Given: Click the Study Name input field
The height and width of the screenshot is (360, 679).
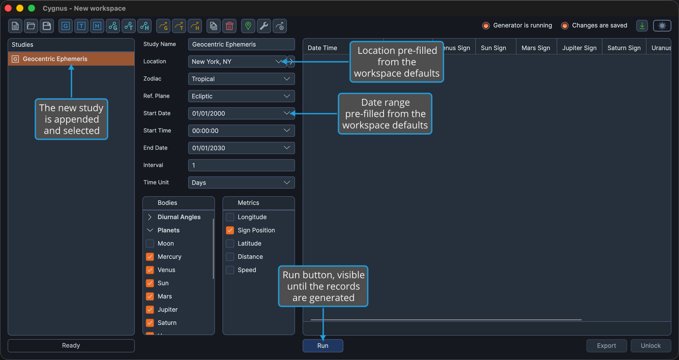Looking at the screenshot, I should pyautogui.click(x=242, y=44).
